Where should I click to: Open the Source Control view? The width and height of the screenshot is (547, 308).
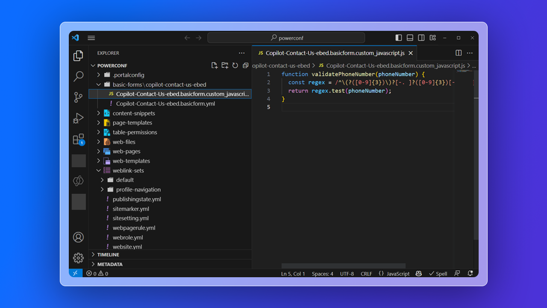[x=78, y=97]
